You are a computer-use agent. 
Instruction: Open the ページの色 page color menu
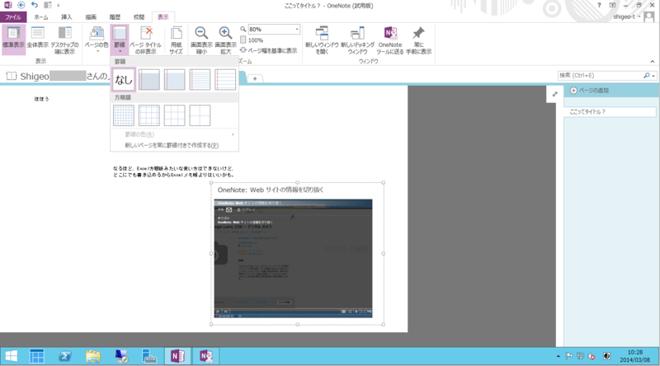(97, 40)
